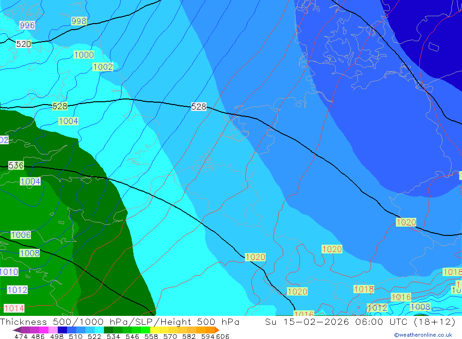Screen dimensions: 462x339
Task: Click the right orange arrow on color scale
Action: point(217,330)
